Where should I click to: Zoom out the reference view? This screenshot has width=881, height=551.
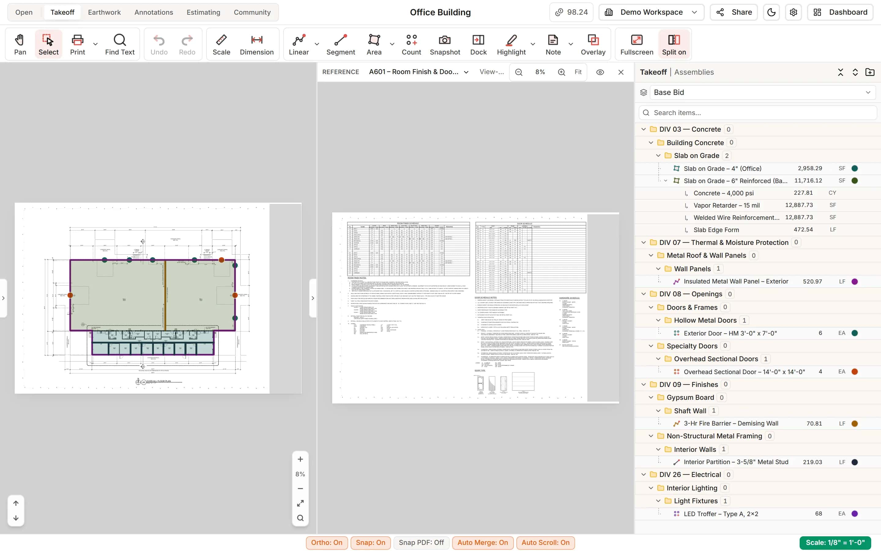click(x=519, y=72)
